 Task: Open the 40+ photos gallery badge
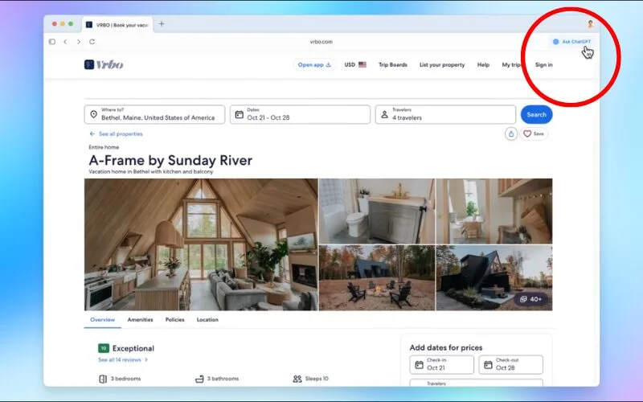point(531,299)
